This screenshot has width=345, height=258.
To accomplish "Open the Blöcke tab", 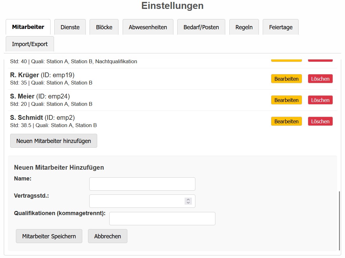I will (104, 27).
